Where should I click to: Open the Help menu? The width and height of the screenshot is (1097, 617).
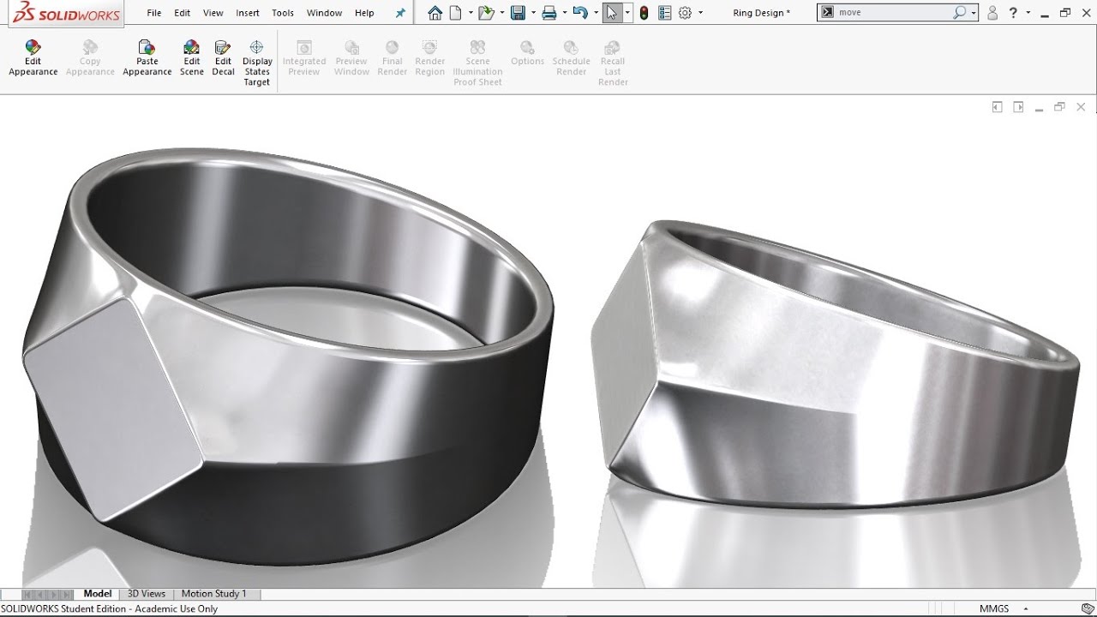(364, 13)
